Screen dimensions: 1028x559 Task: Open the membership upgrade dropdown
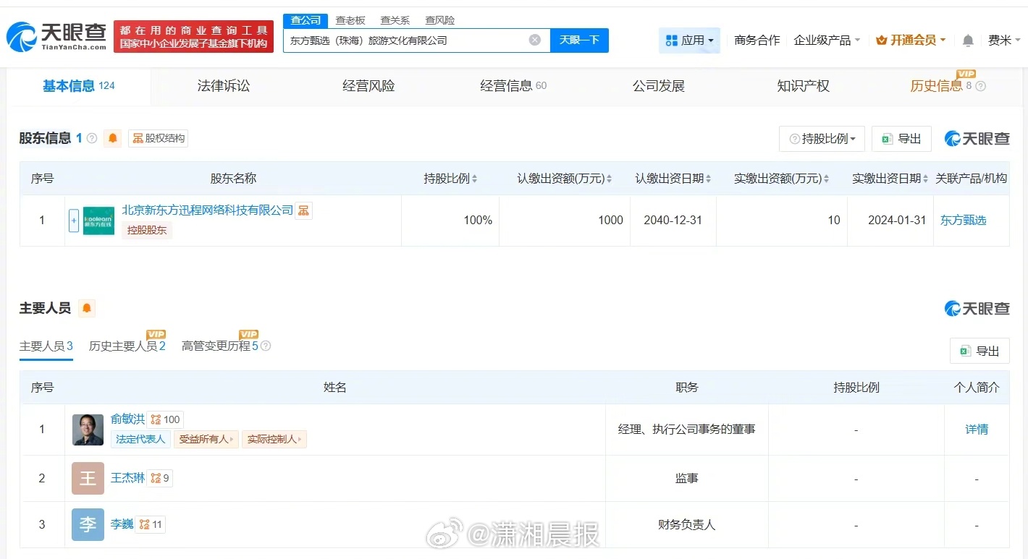pos(911,40)
